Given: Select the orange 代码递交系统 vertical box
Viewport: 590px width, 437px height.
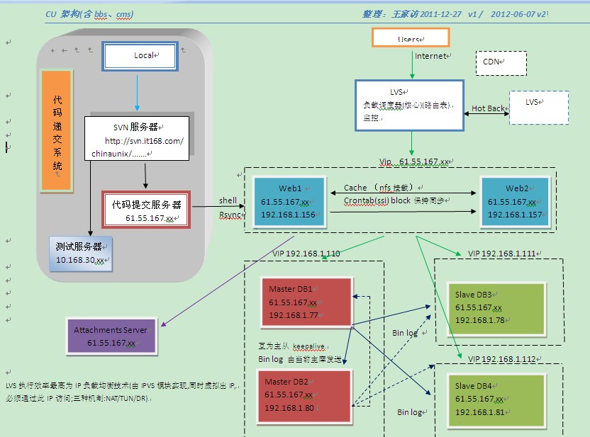Looking at the screenshot, I should (x=57, y=131).
